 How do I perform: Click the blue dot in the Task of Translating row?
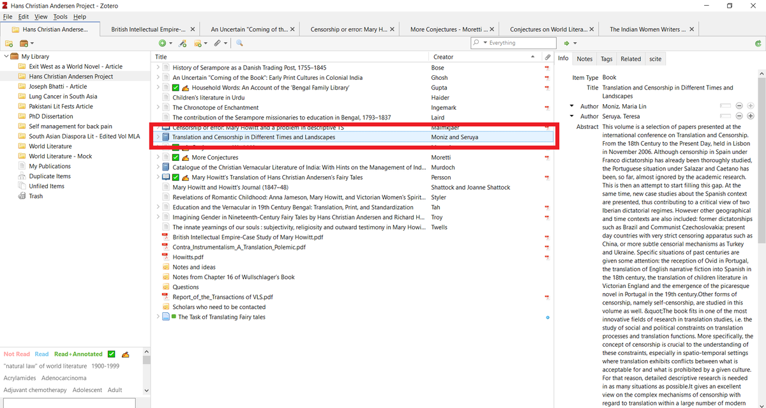tap(548, 317)
